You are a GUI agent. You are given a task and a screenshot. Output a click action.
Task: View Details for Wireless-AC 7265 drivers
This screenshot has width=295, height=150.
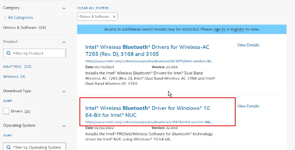pos(248,45)
